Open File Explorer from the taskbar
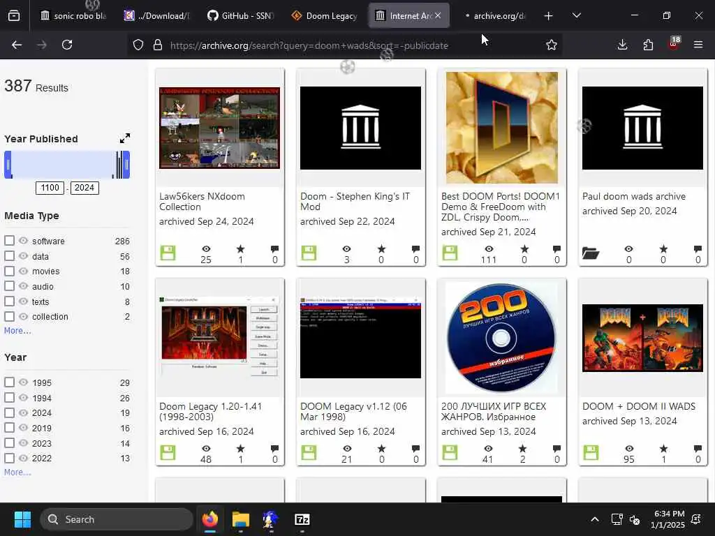Viewport: 715px width, 536px height. 241,519
